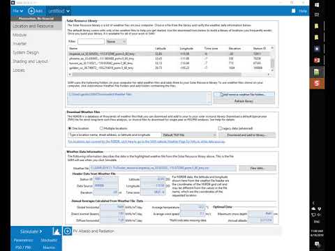Click the Longitude column header
The image size is (335, 251).
(x=186, y=48)
